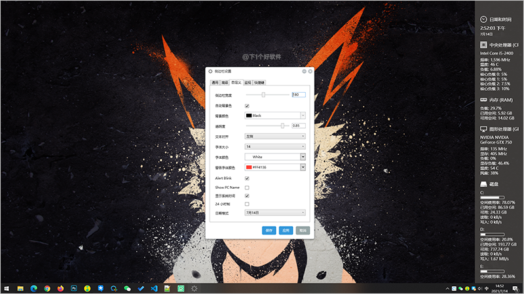Open Photoshop from the taskbar
The height and width of the screenshot is (294, 524).
(x=74, y=289)
